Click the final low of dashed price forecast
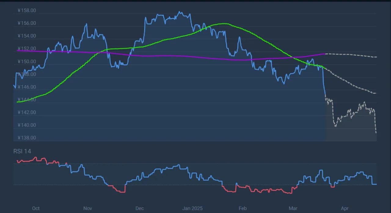Screen dimensions: 391x213 (x=376, y=133)
